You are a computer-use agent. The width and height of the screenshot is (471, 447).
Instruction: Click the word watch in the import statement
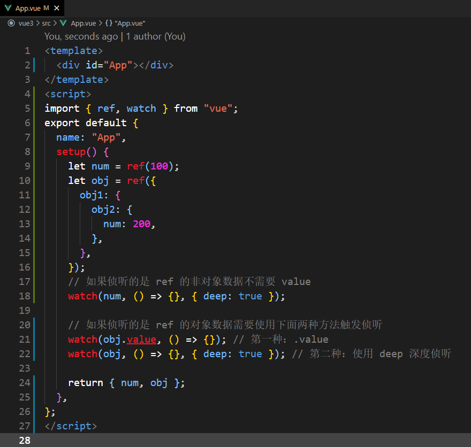point(141,109)
